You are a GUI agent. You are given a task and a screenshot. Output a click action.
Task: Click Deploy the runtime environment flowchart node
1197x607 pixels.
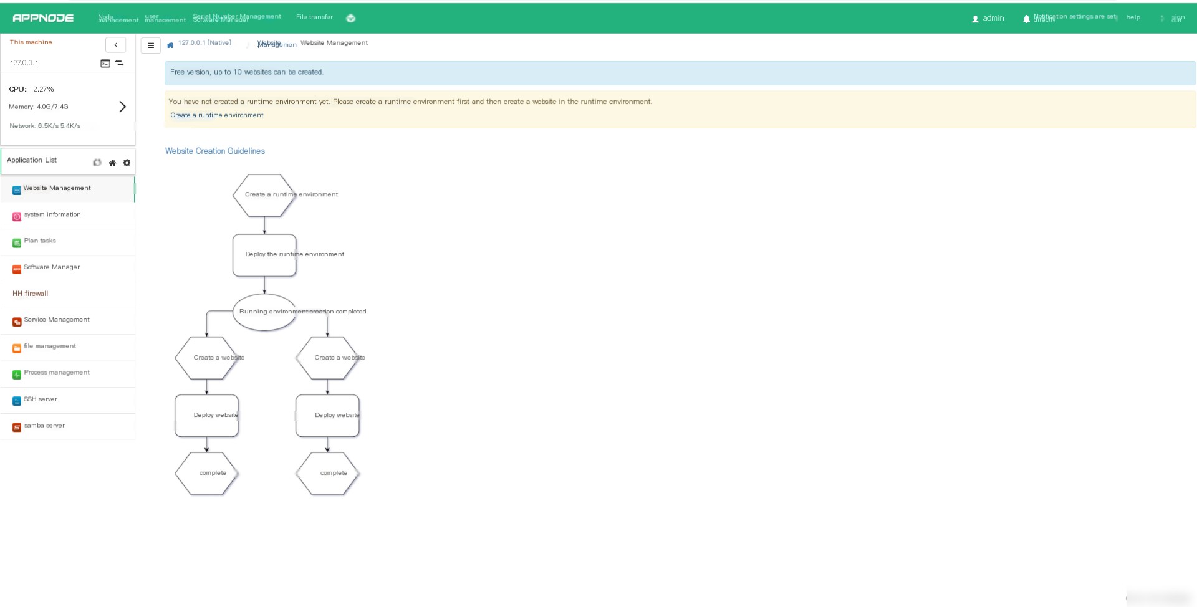coord(264,255)
